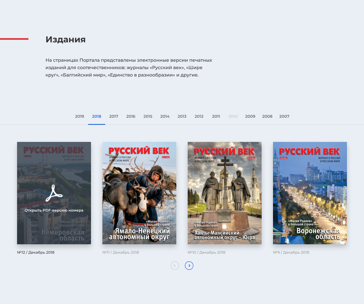Open the 2014 year tab
364x304 pixels.
click(x=165, y=116)
